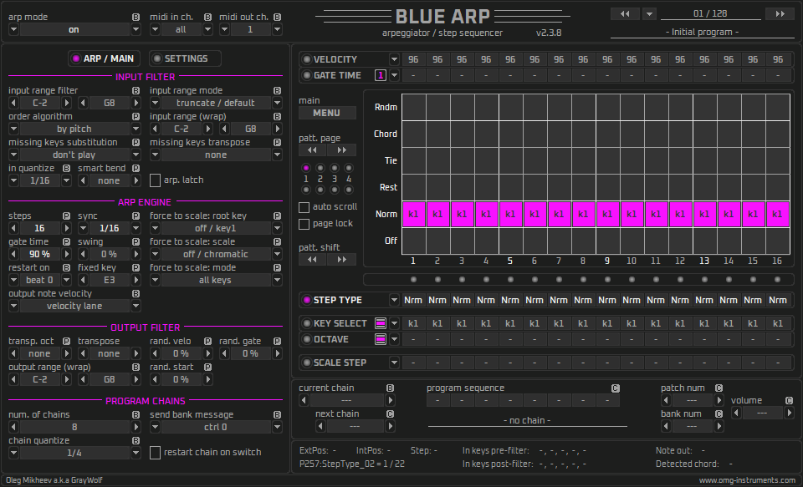Open the GATE TIME lane dropdown menu
This screenshot has width=803, height=487.
click(x=394, y=75)
